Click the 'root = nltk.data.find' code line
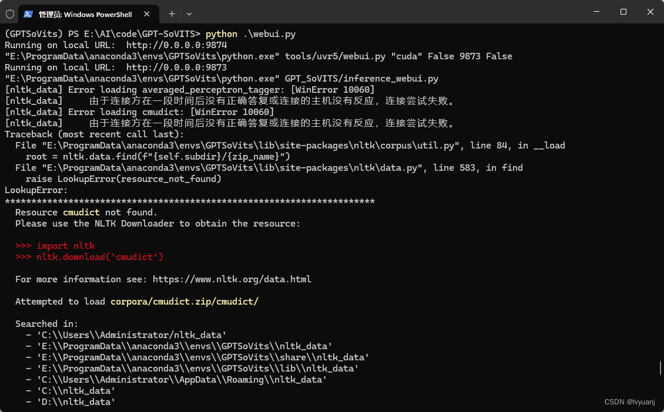The image size is (664, 412). click(x=158, y=157)
